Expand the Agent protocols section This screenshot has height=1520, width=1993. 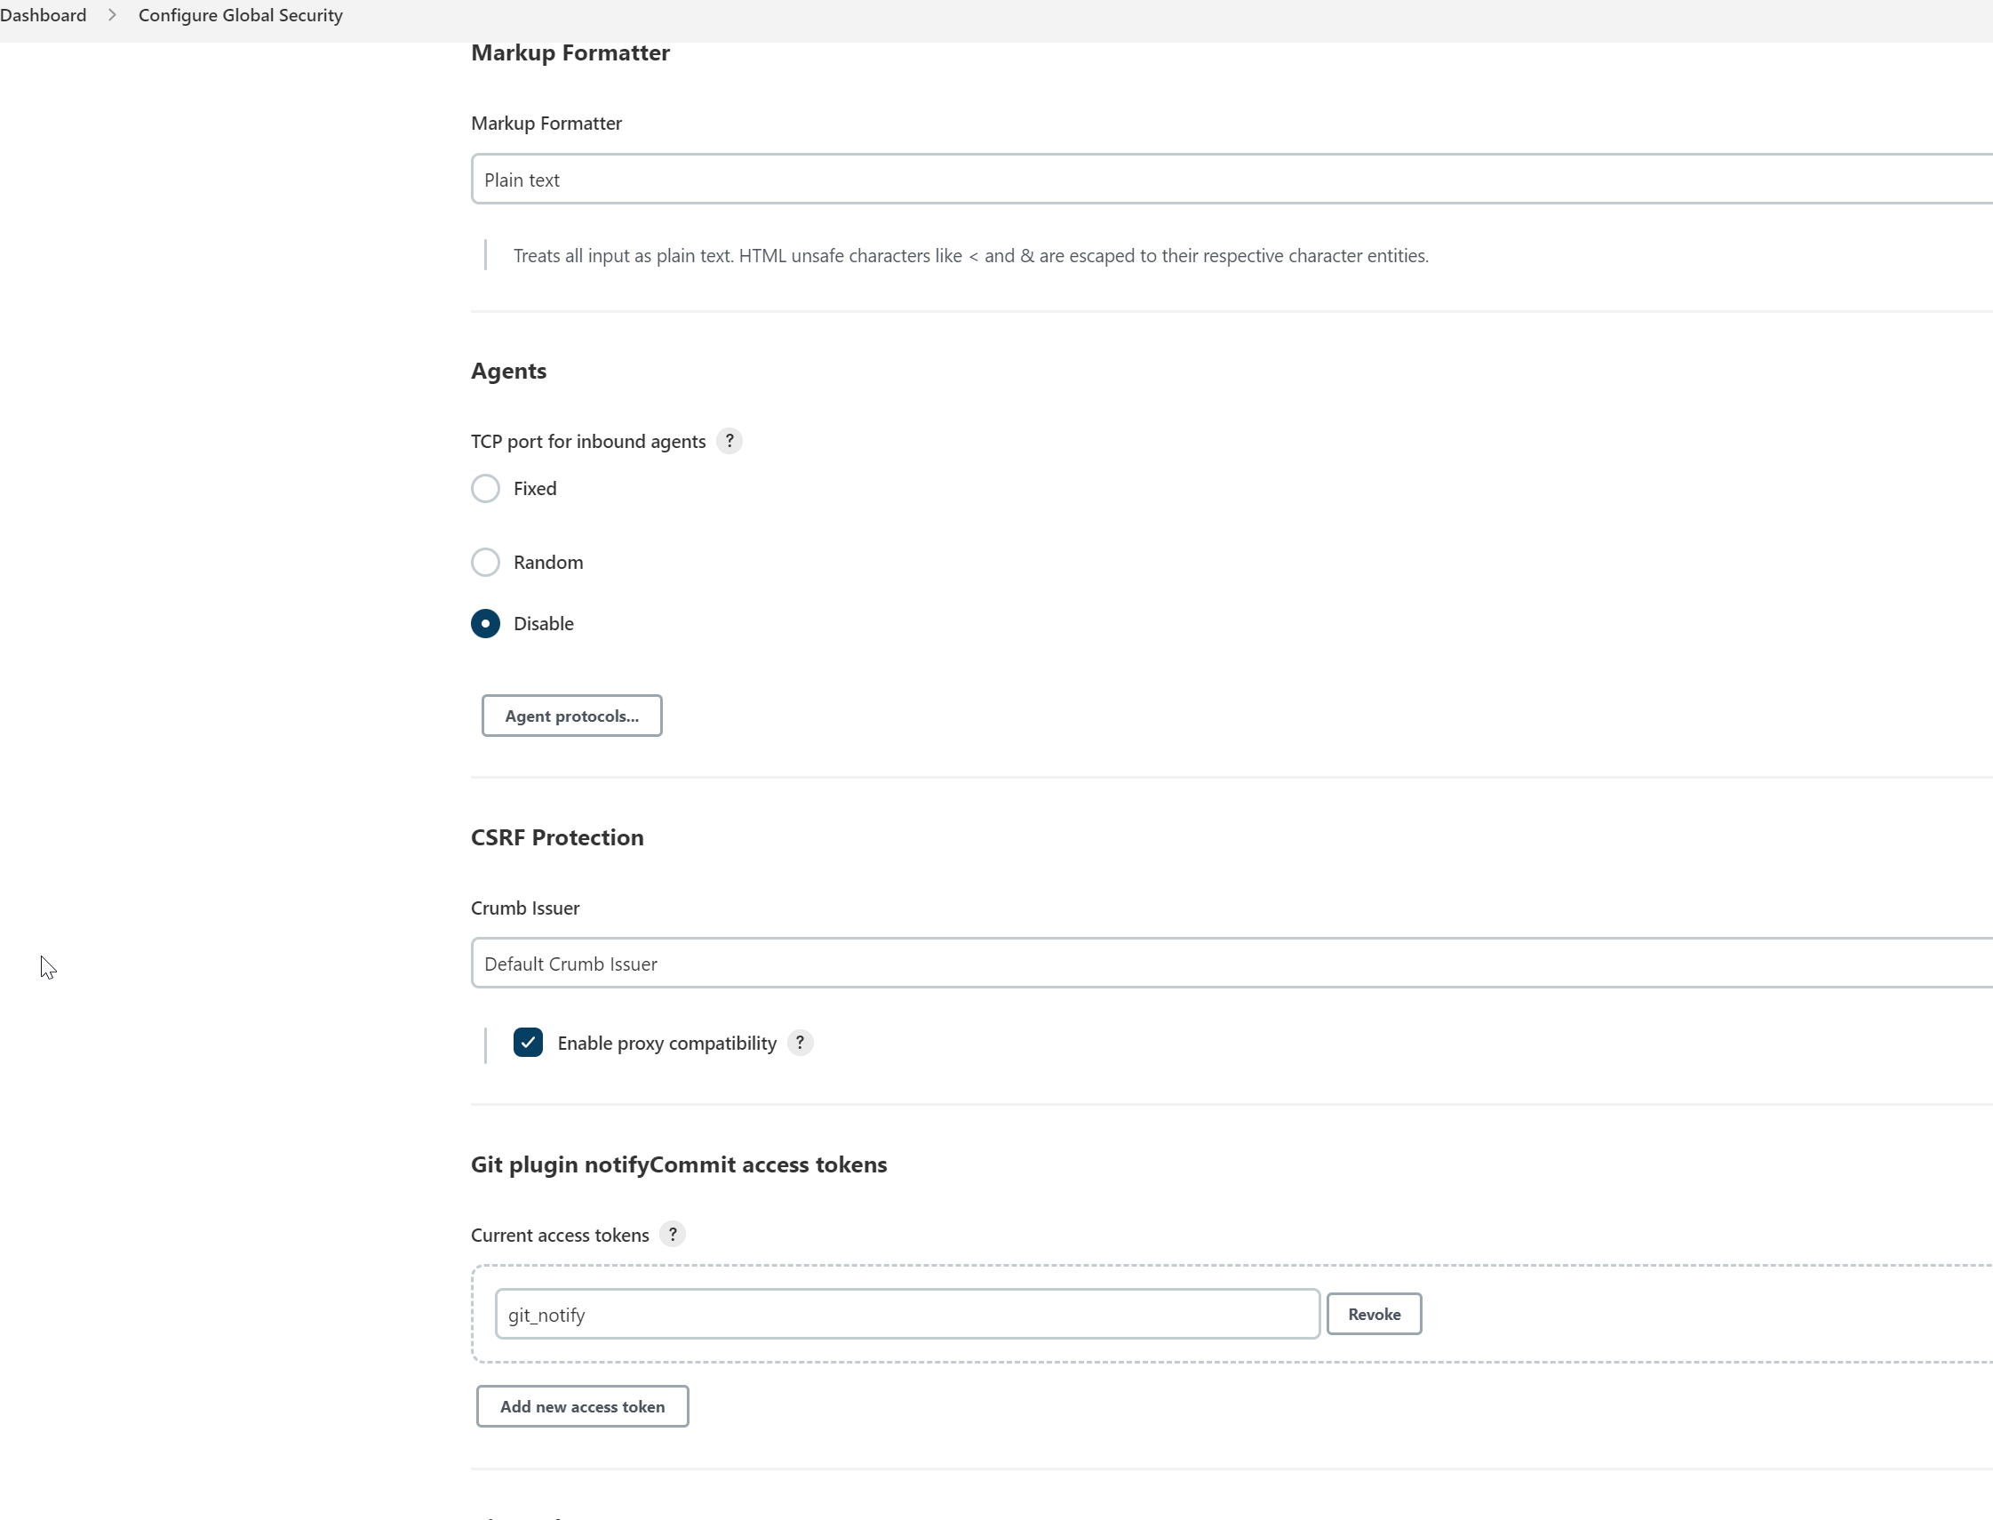tap(571, 716)
